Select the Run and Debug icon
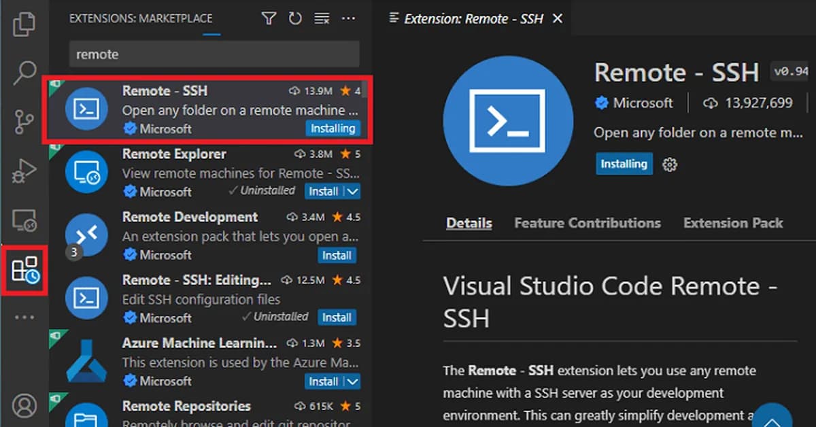 [24, 168]
